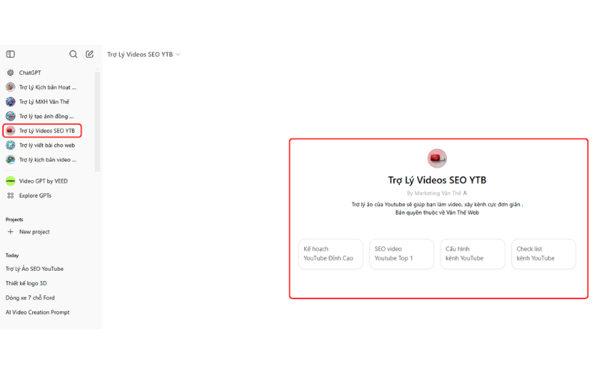
Task: Click the plus icon beside New project
Action: (10, 232)
